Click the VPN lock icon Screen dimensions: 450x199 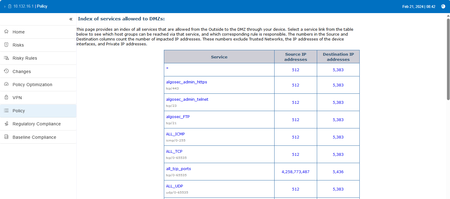coord(6,98)
